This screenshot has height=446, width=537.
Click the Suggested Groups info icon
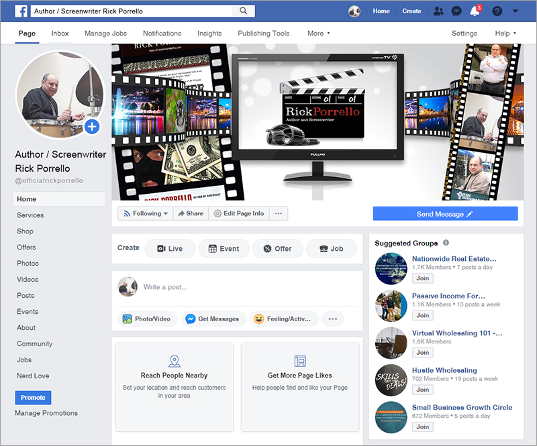[446, 243]
